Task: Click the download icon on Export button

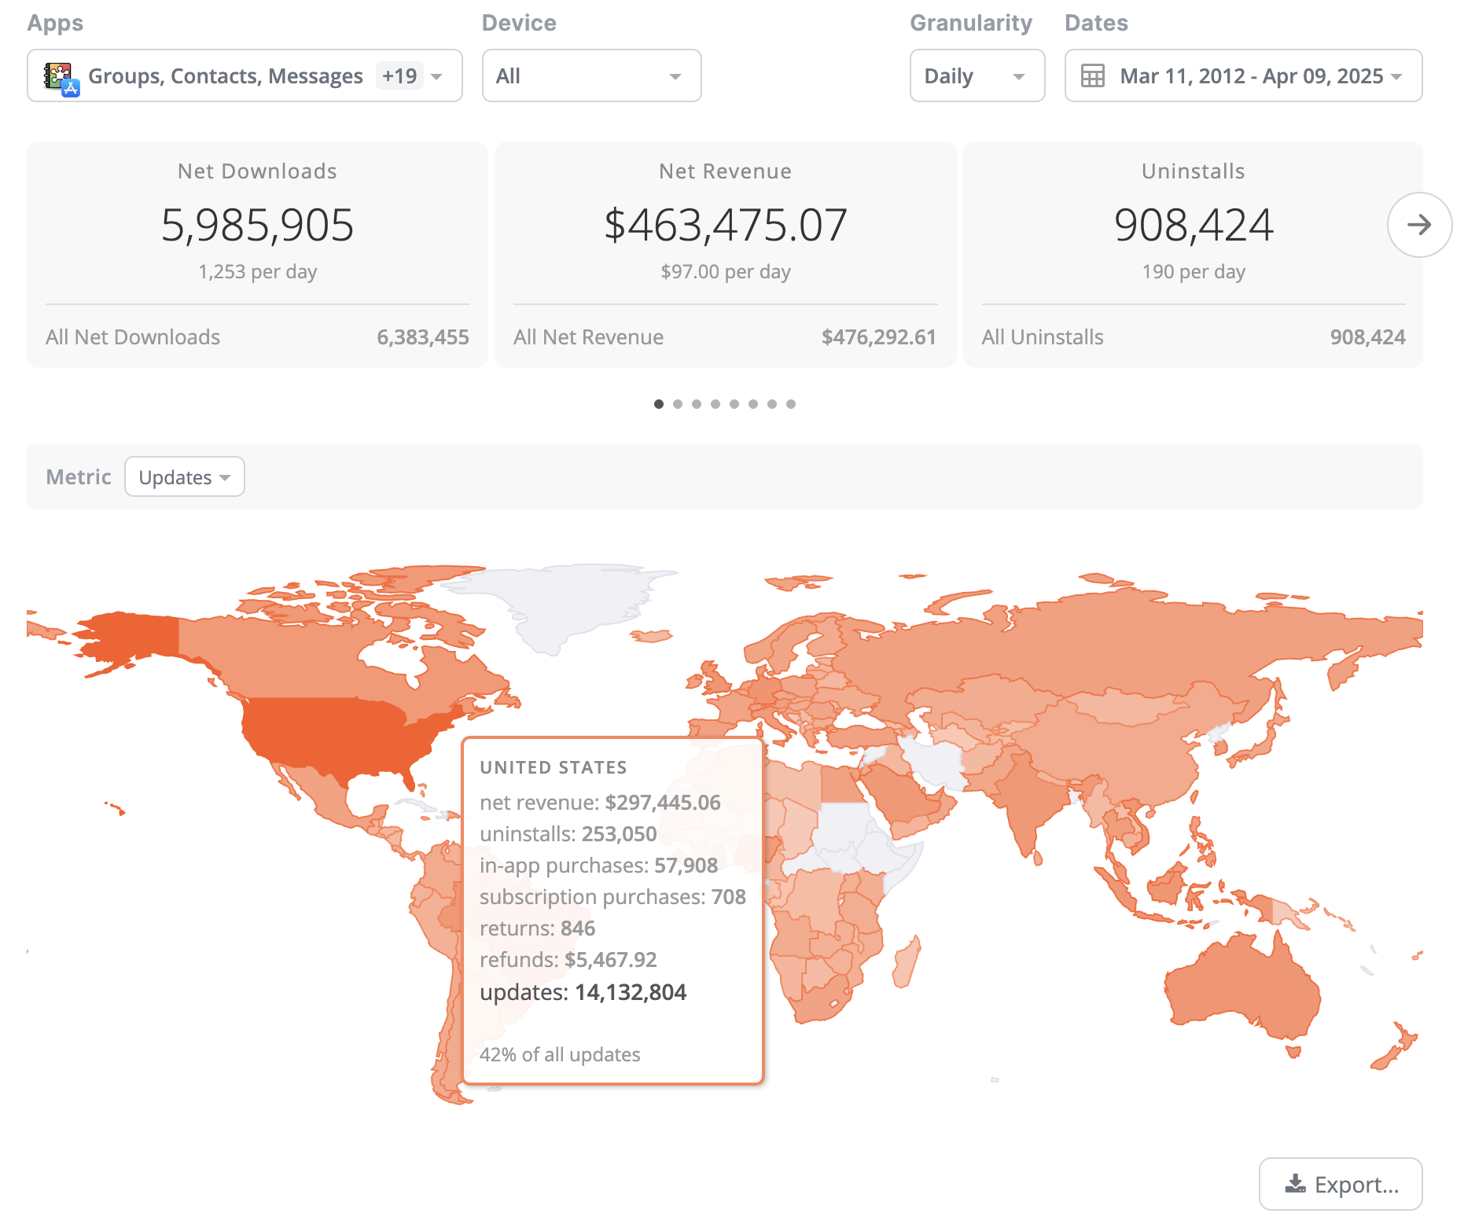Action: click(1294, 1184)
